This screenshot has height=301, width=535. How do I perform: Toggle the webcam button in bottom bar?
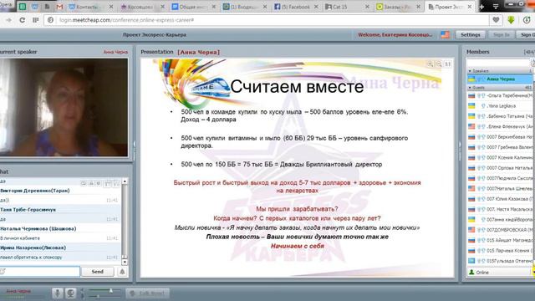click(70, 293)
